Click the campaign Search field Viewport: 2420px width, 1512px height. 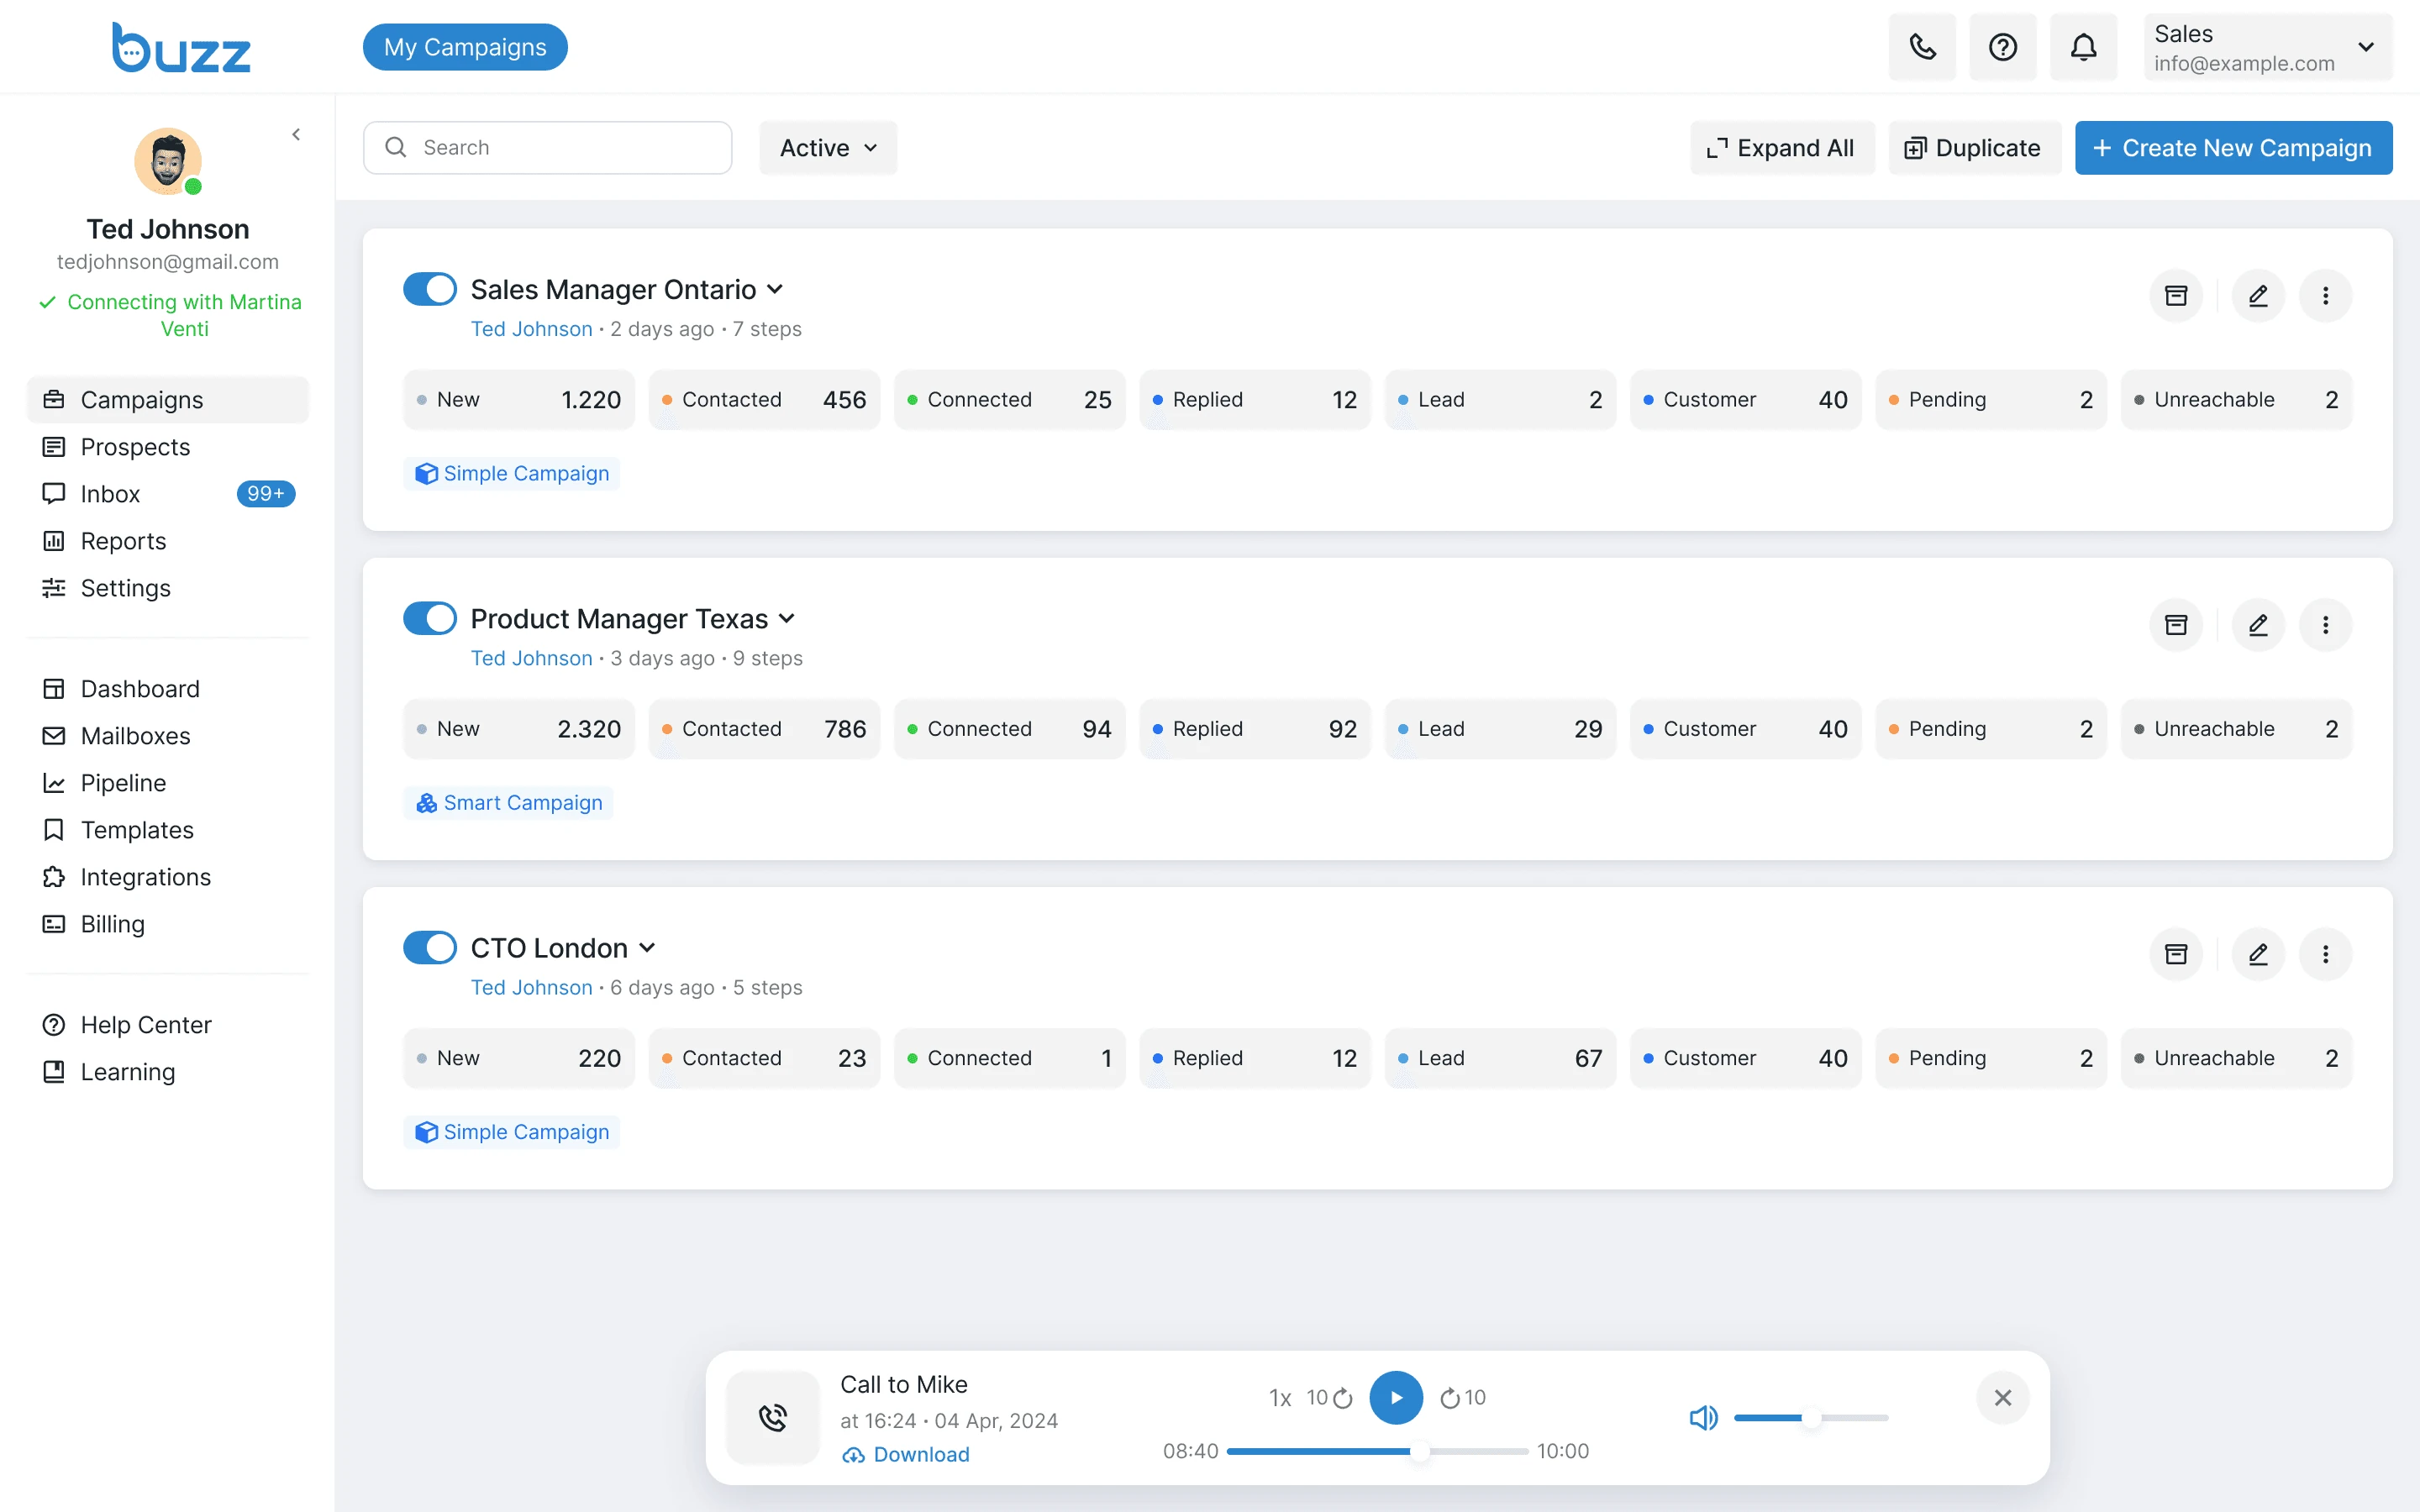[x=547, y=147]
